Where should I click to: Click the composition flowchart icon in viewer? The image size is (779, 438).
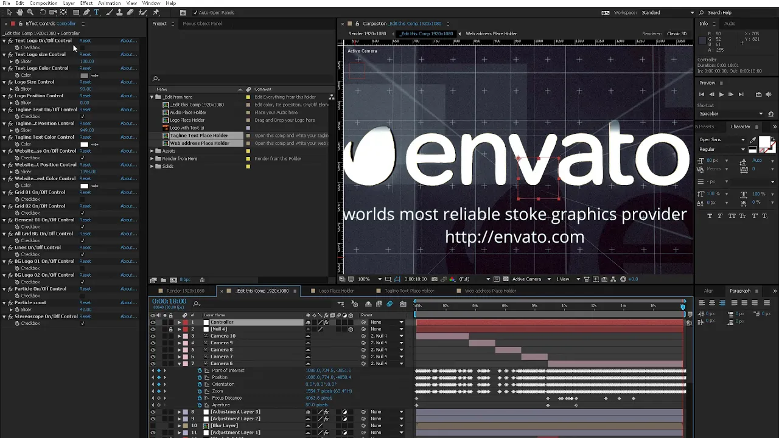613,279
